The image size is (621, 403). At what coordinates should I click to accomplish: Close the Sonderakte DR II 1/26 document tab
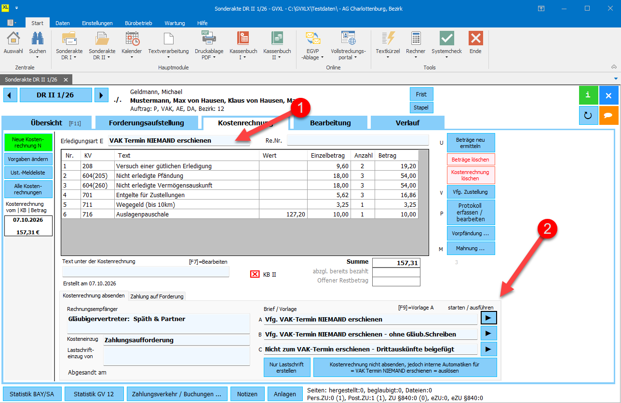click(66, 80)
